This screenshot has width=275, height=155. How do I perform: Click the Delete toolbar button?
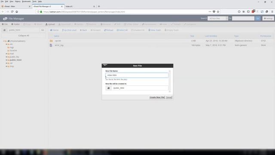(78, 24)
